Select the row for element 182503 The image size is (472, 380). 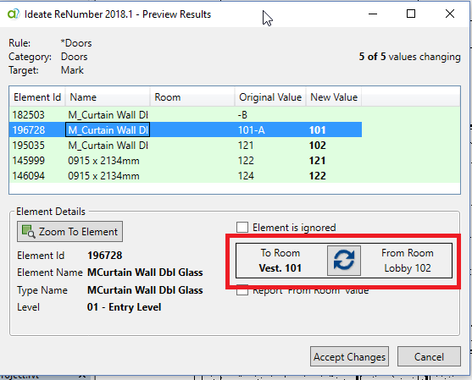(235, 115)
